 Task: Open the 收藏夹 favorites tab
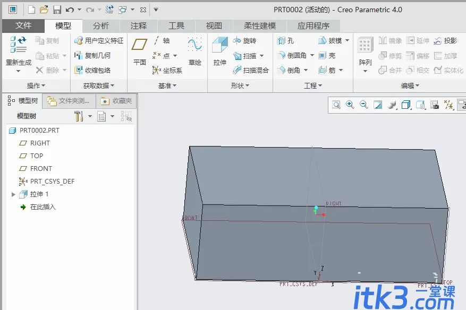pos(116,101)
